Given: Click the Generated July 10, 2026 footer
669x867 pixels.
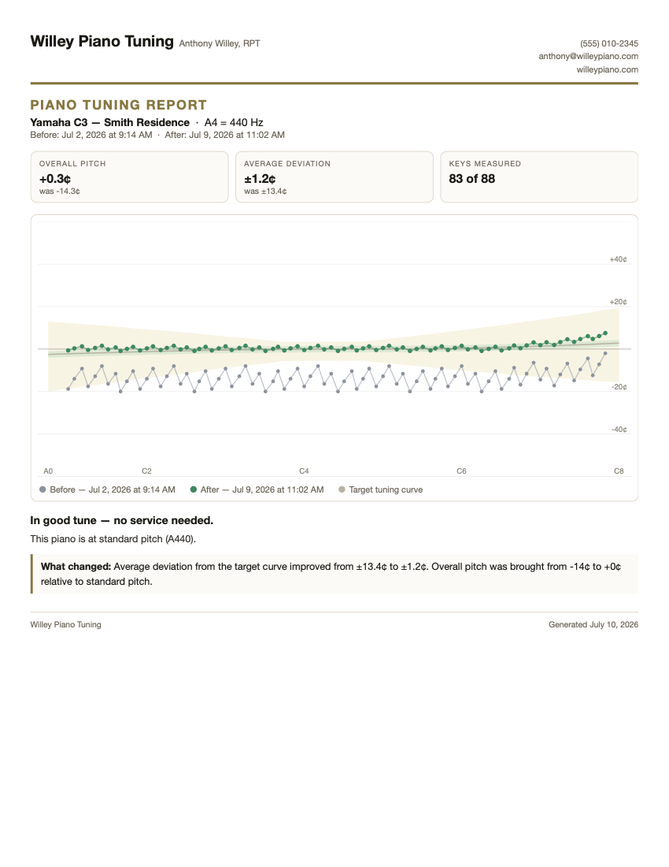Looking at the screenshot, I should click(593, 625).
